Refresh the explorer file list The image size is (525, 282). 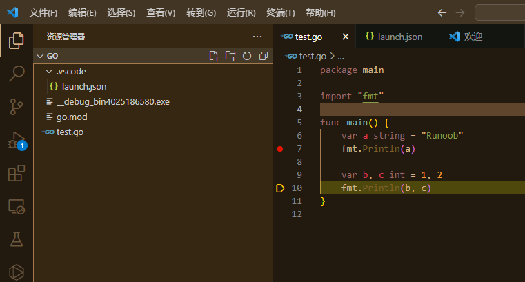point(247,56)
